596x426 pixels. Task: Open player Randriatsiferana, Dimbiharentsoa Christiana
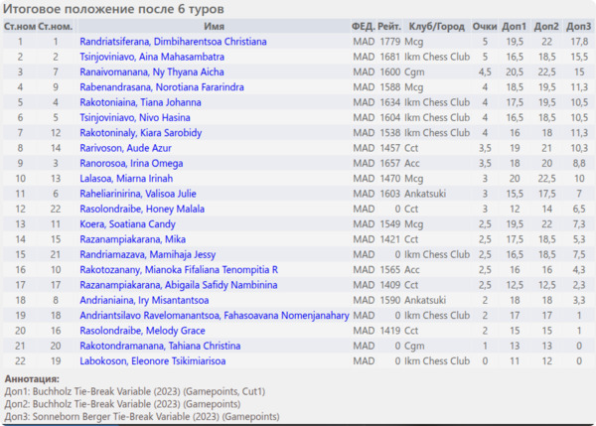pos(173,43)
